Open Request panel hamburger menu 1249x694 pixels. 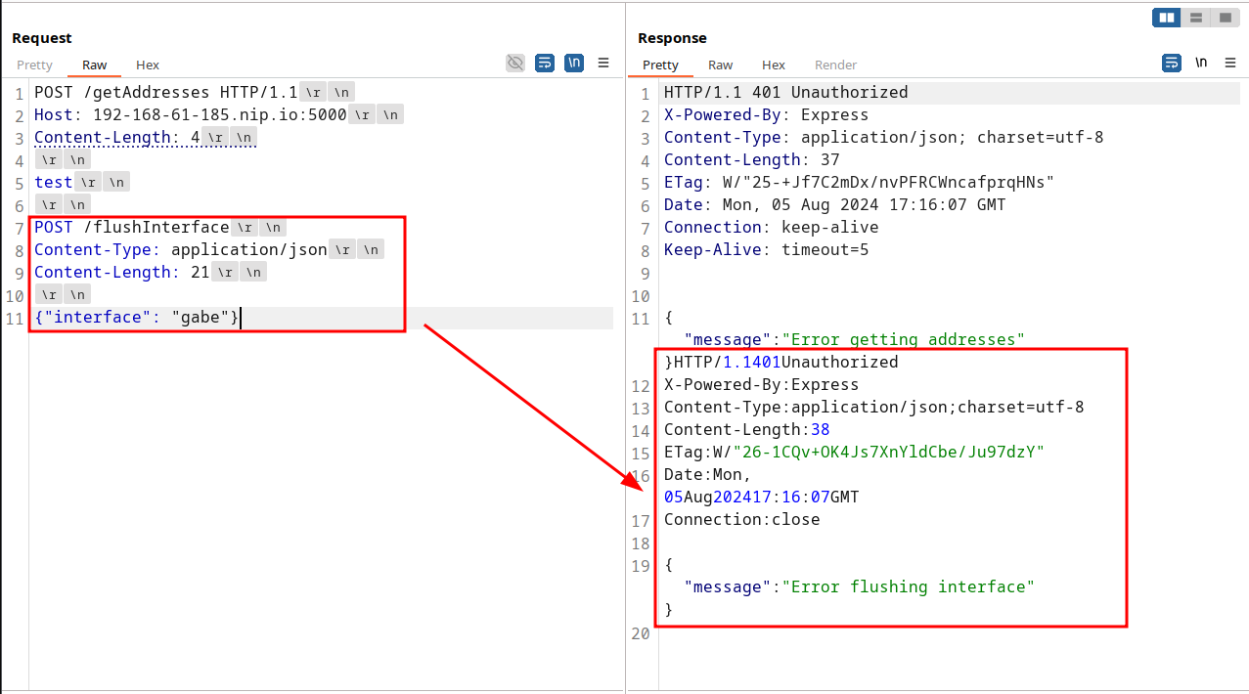pos(603,63)
